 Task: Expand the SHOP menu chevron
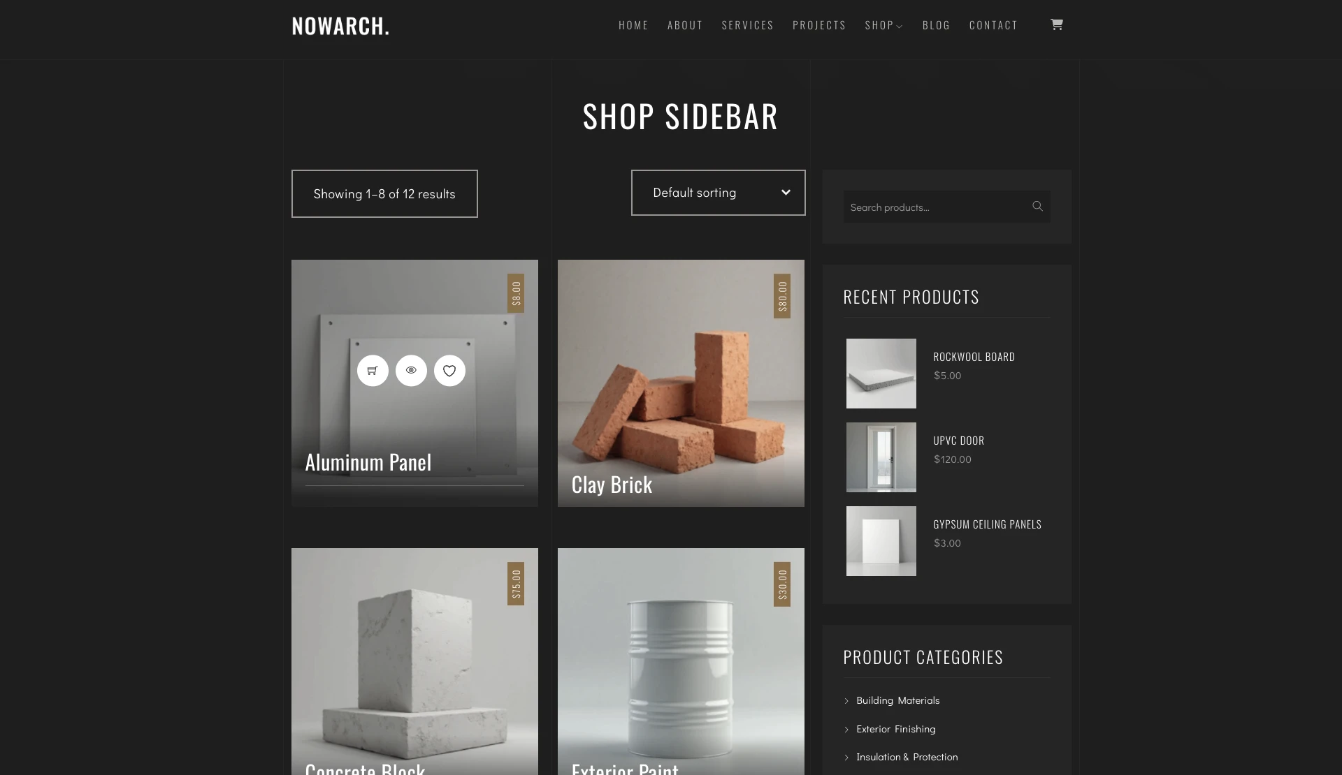(x=900, y=27)
